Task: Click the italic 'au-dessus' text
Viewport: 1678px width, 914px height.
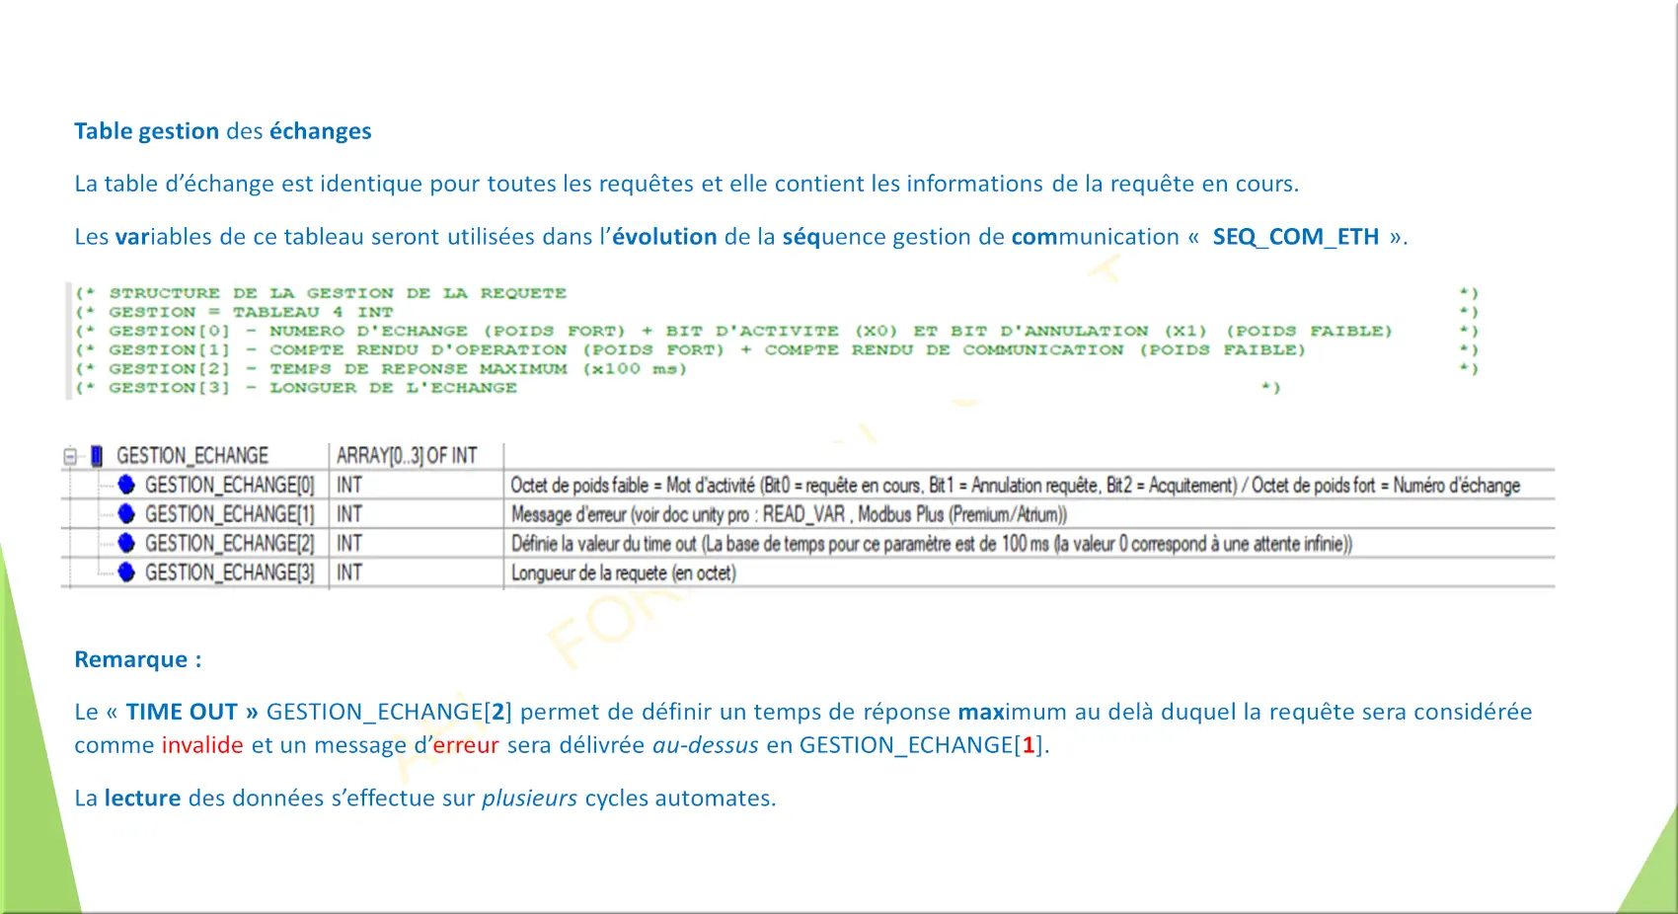Action: (x=706, y=745)
